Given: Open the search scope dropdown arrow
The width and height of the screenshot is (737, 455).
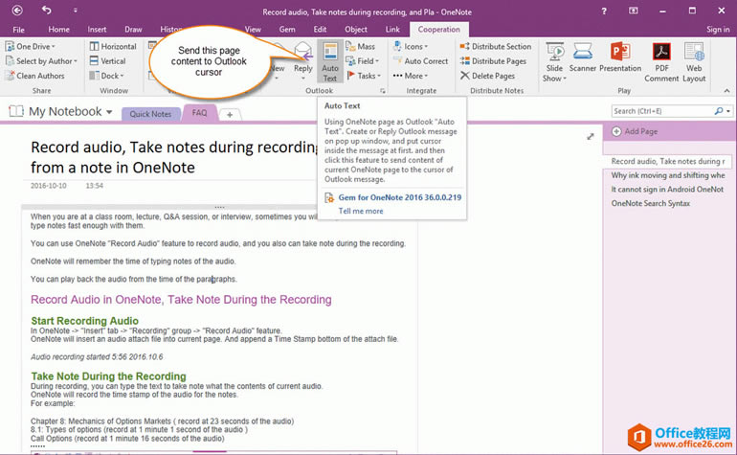Looking at the screenshot, I should [x=728, y=111].
